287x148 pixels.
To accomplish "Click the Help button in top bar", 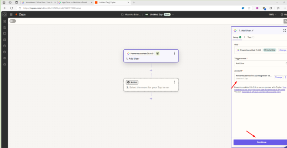I will pos(284,14).
